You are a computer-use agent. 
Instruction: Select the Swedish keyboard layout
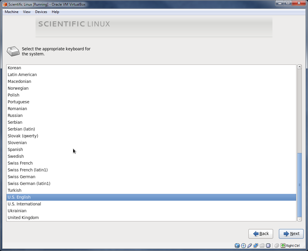tap(151, 156)
